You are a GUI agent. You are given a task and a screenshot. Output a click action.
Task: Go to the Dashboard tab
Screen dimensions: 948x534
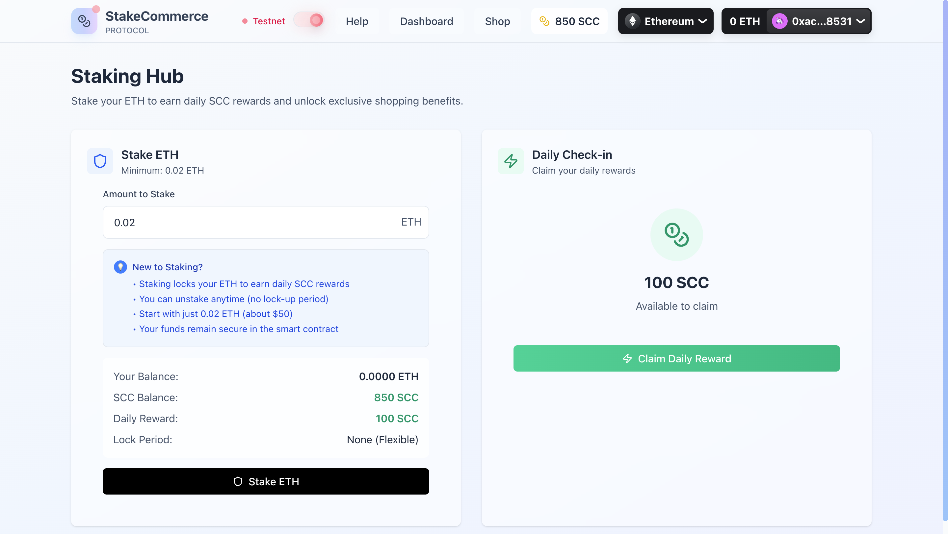[426, 21]
